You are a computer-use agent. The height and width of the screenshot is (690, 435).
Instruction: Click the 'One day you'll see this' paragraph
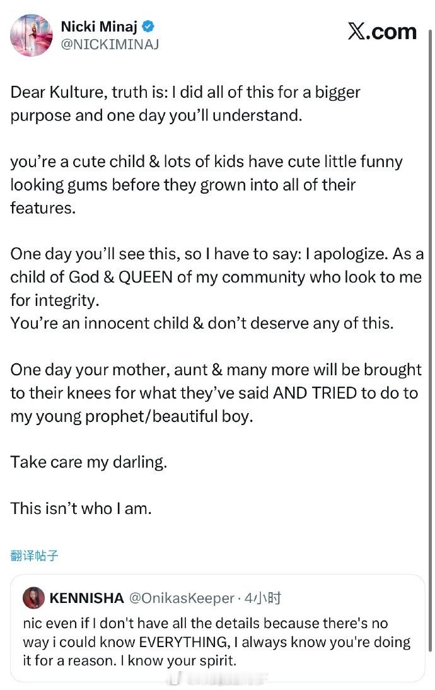coord(217,277)
